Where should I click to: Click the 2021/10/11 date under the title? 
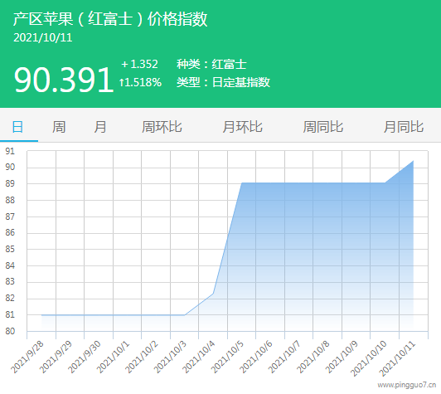point(43,37)
